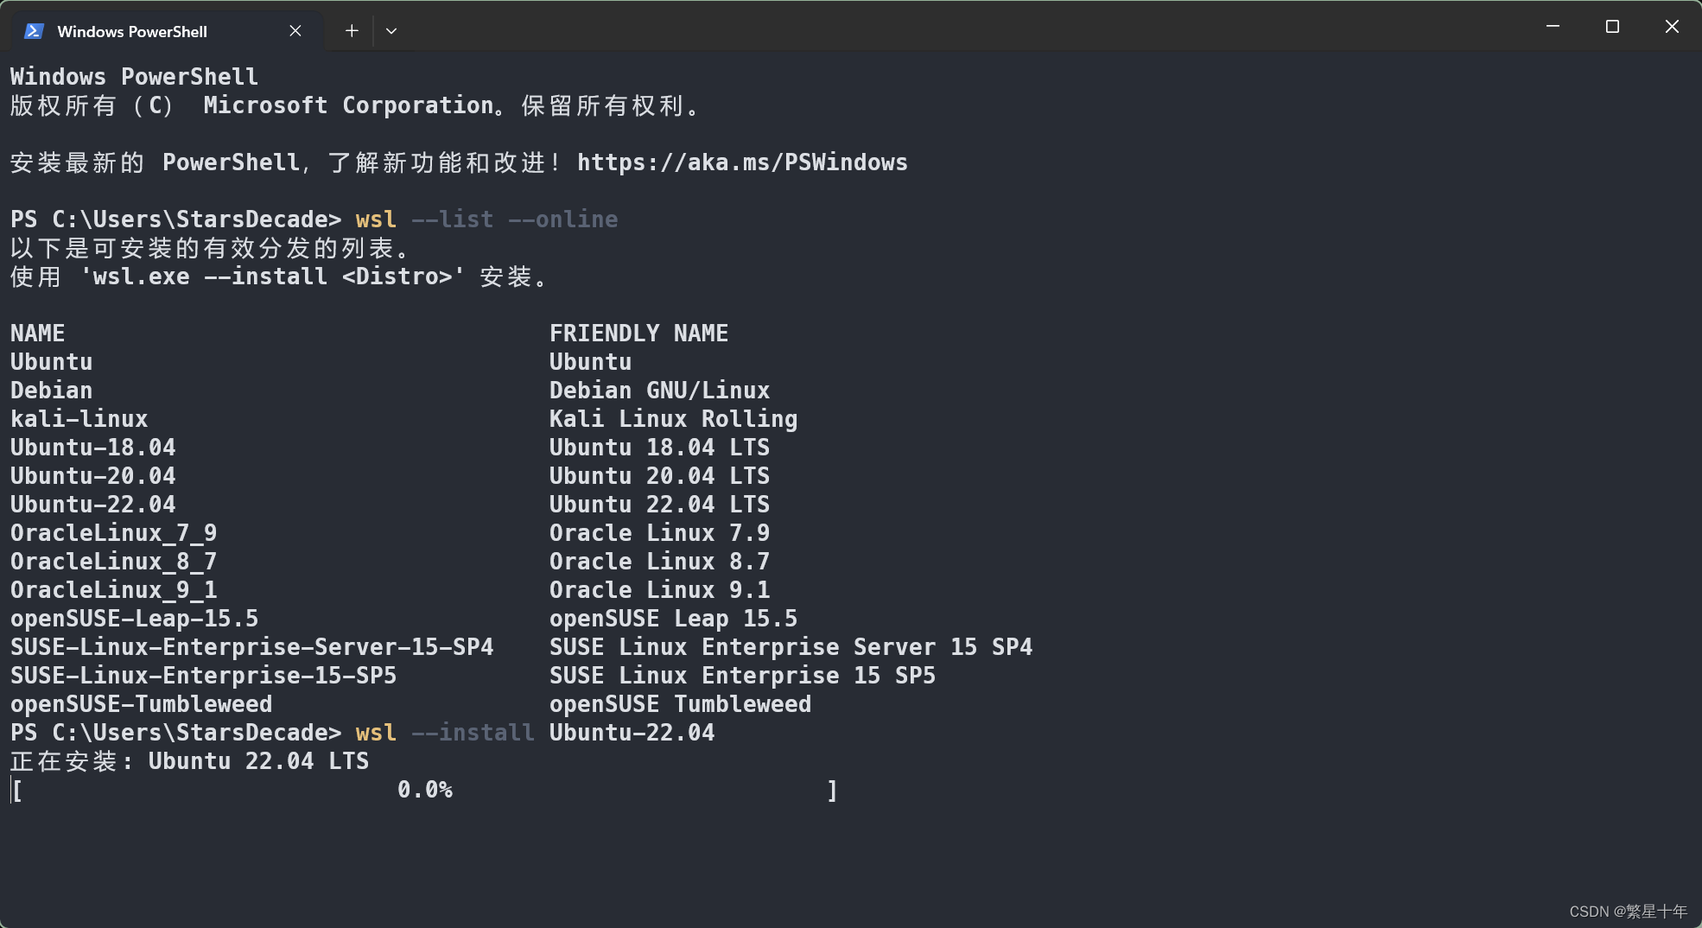The image size is (1702, 928).
Task: Click 'Debian' in the NAME column
Action: coord(52,391)
